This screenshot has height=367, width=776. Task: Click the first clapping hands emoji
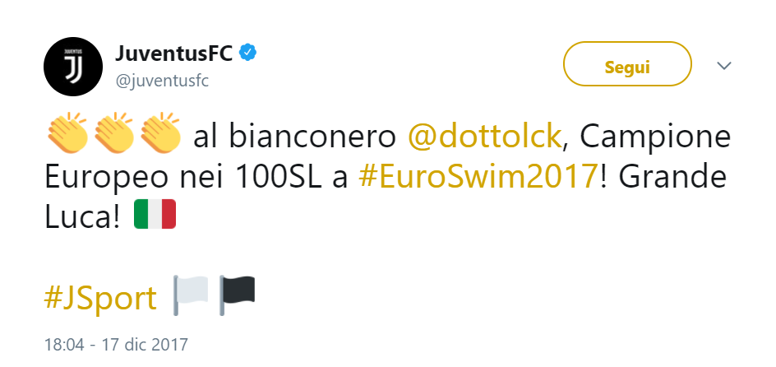(67, 132)
